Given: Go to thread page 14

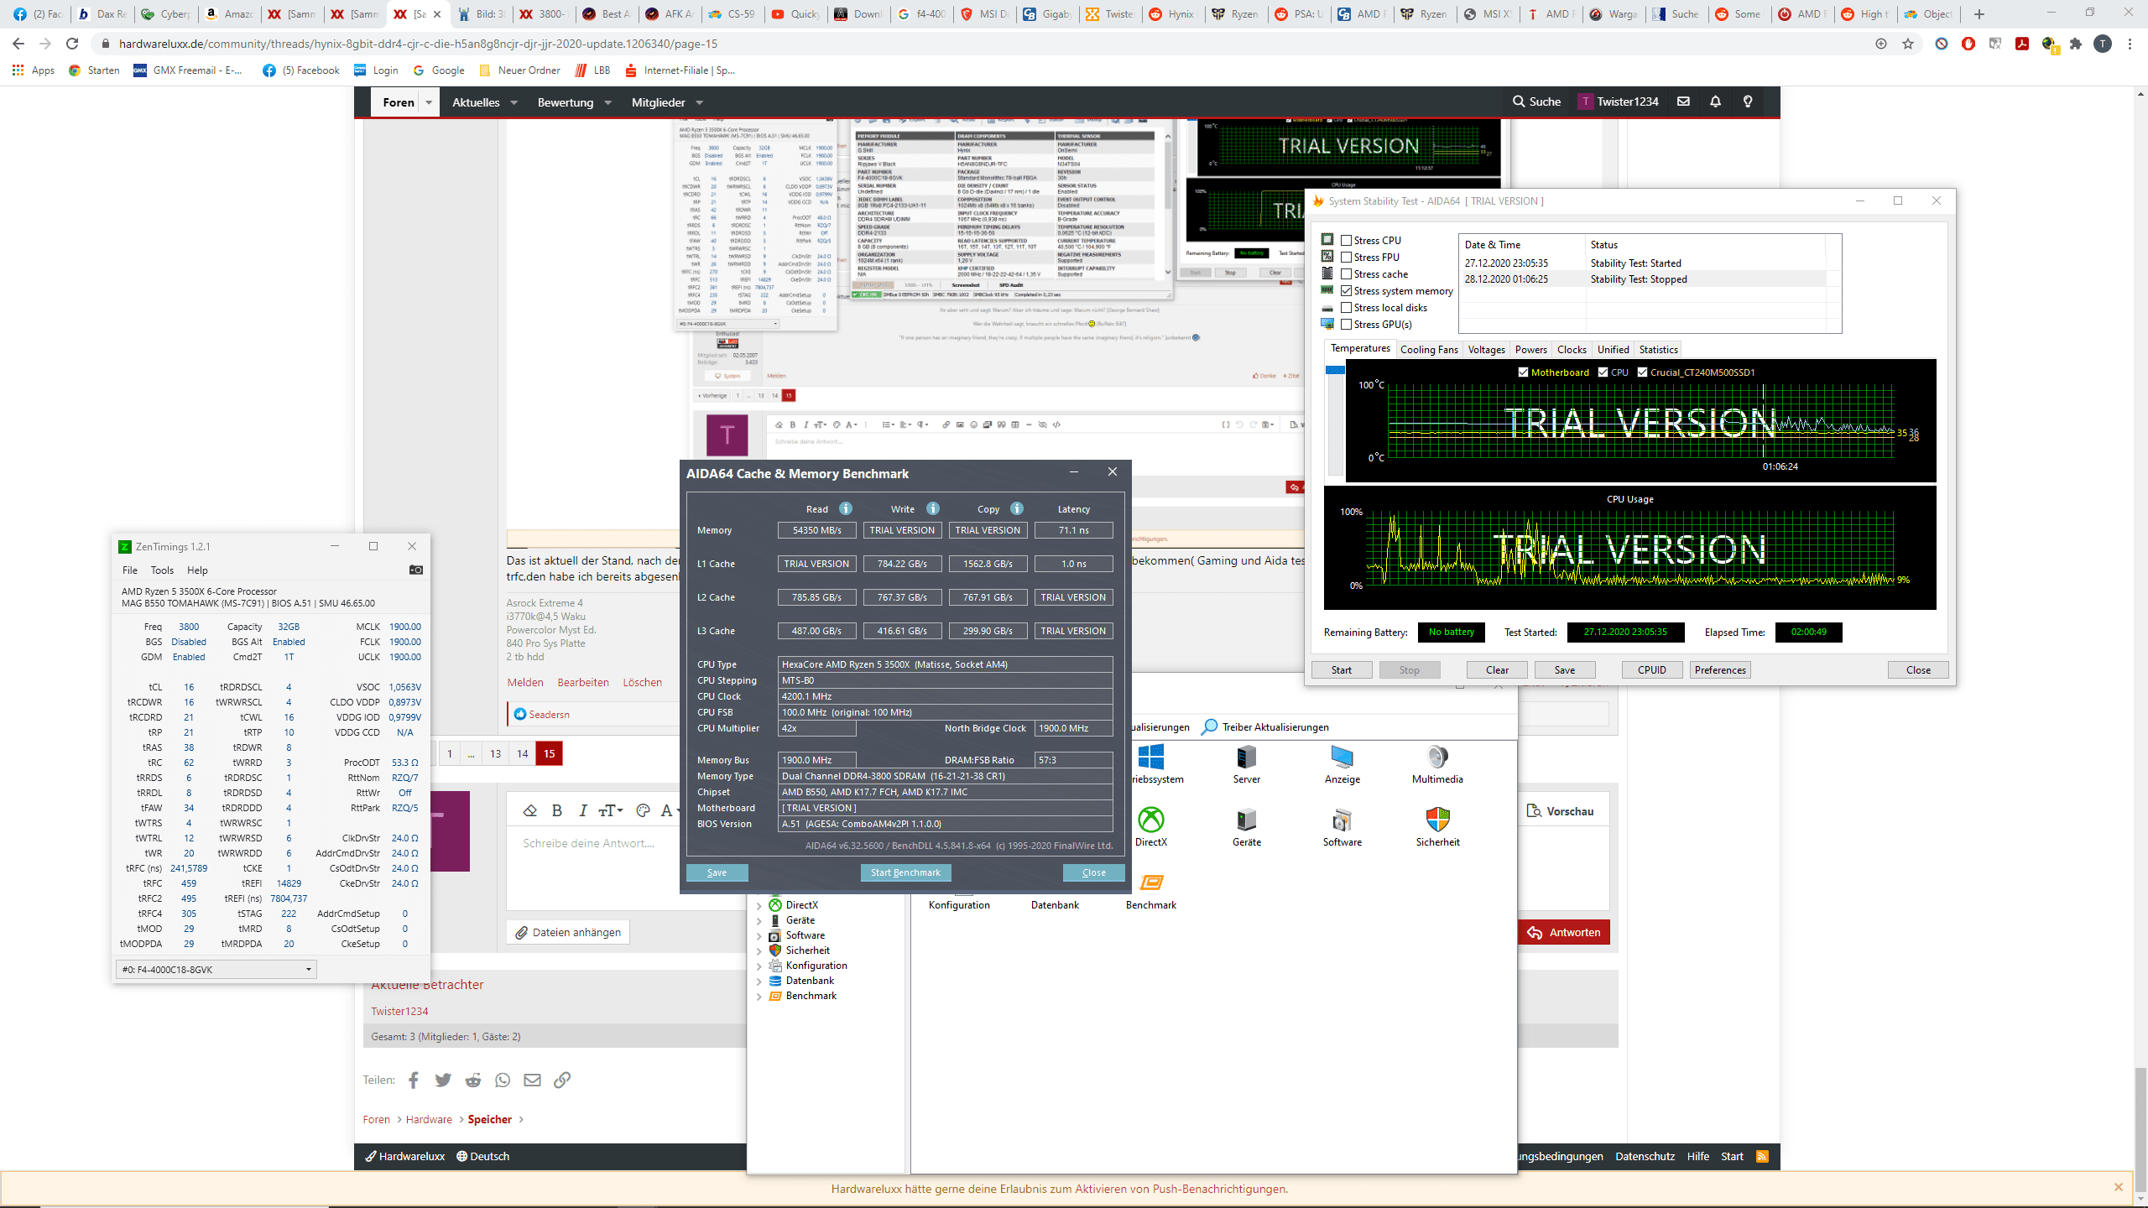Looking at the screenshot, I should 522,753.
